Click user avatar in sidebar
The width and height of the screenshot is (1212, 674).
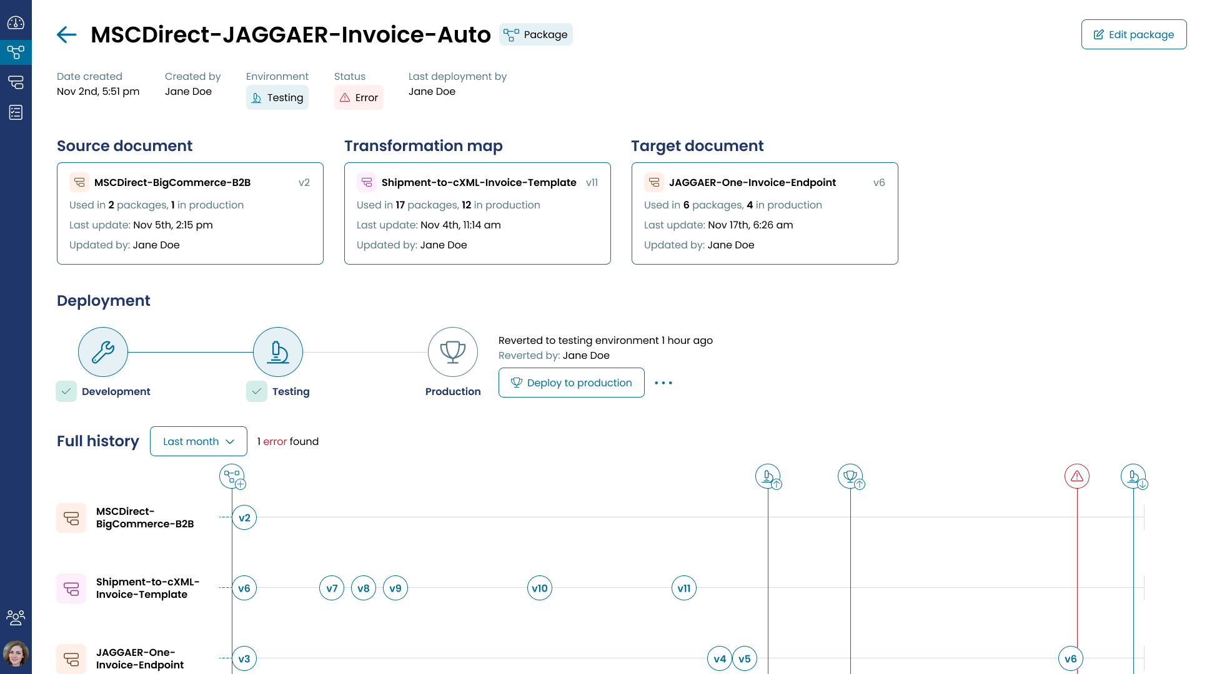[16, 653]
